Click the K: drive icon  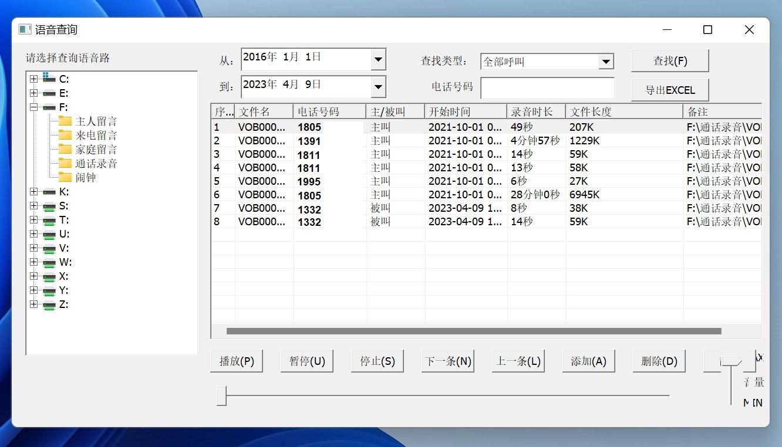[49, 191]
